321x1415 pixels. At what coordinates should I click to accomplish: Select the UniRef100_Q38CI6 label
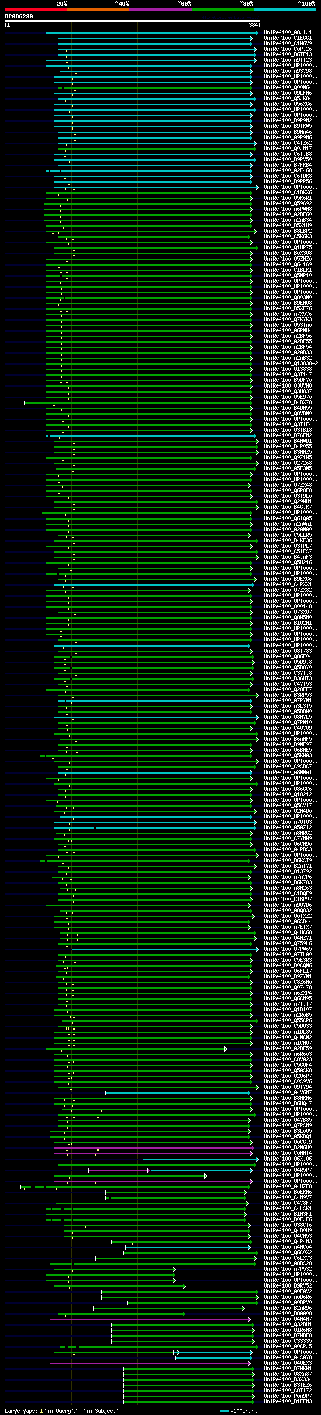288,1225
